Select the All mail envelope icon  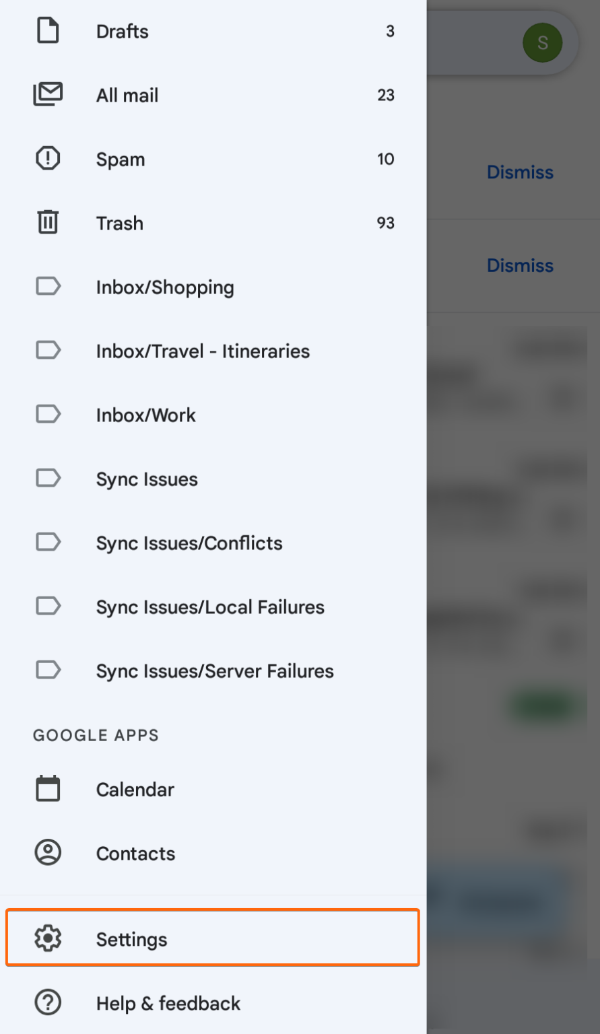click(x=47, y=94)
